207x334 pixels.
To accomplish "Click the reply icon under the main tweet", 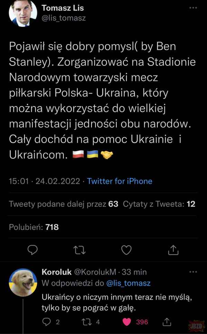I will [x=32, y=250].
